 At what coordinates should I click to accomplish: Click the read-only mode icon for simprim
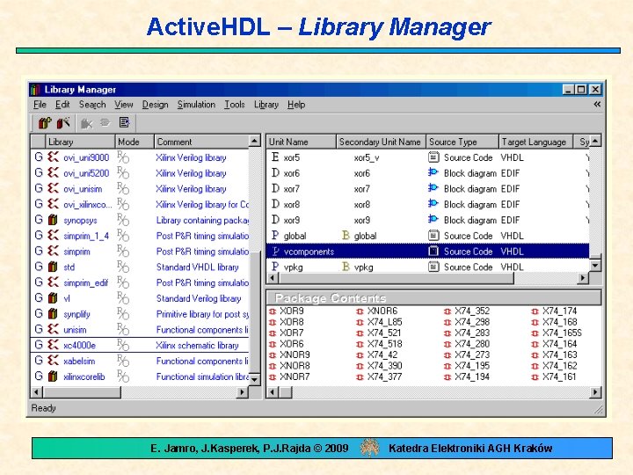coord(123,252)
